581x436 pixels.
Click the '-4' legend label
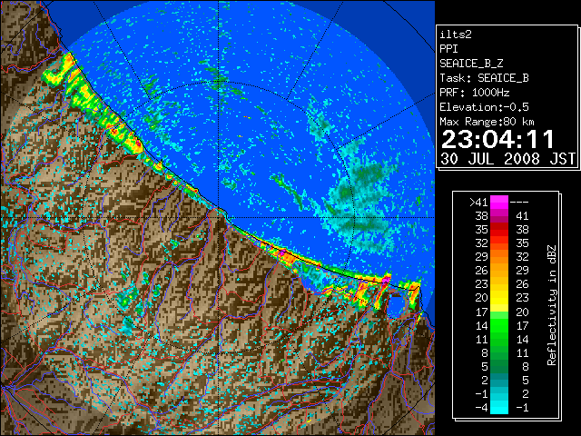[x=481, y=407]
